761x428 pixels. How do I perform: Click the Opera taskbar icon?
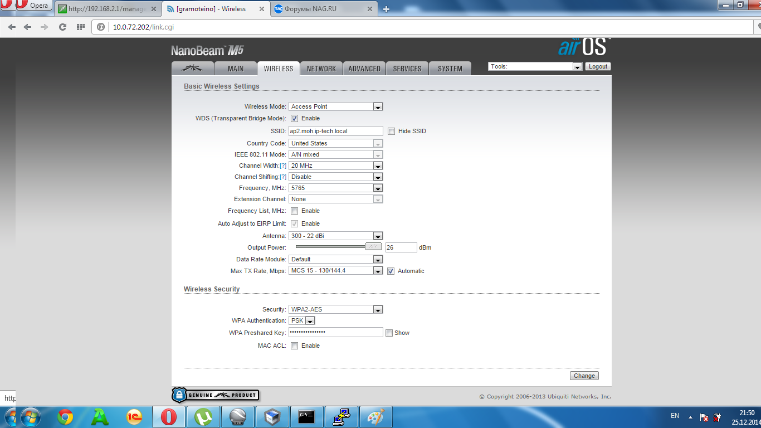pos(169,417)
